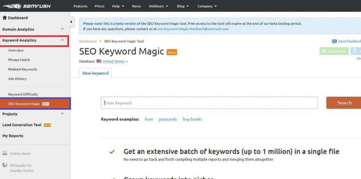Click the Online demo icon
361x179 pixels.
pyautogui.click(x=5, y=153)
